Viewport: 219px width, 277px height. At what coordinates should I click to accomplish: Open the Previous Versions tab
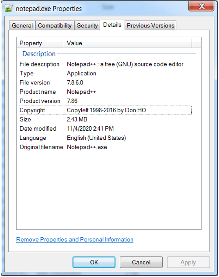click(x=150, y=26)
